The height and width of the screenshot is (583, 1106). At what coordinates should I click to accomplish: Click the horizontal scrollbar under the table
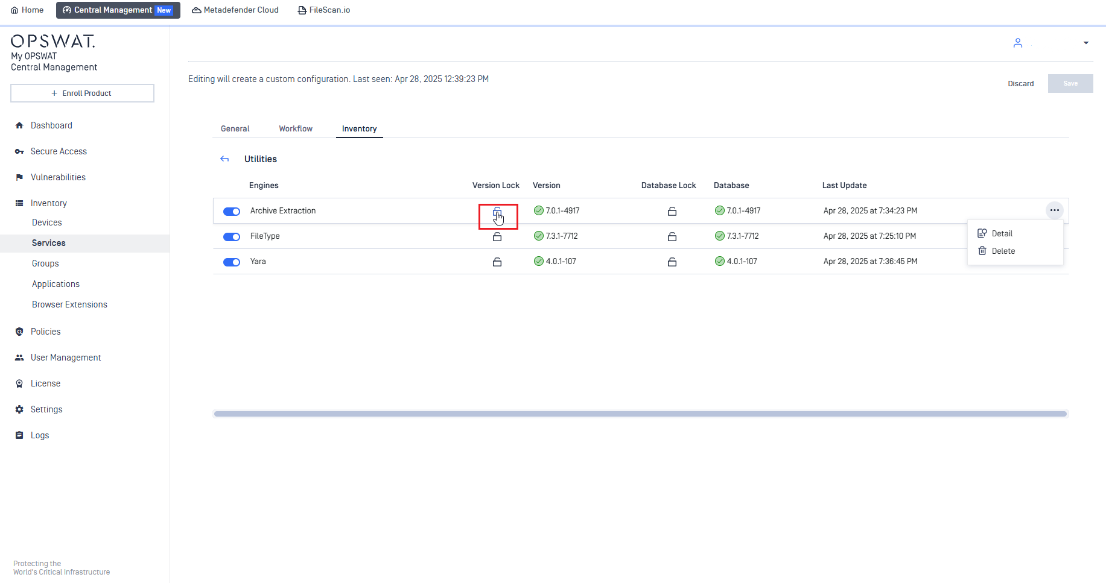tap(640, 414)
